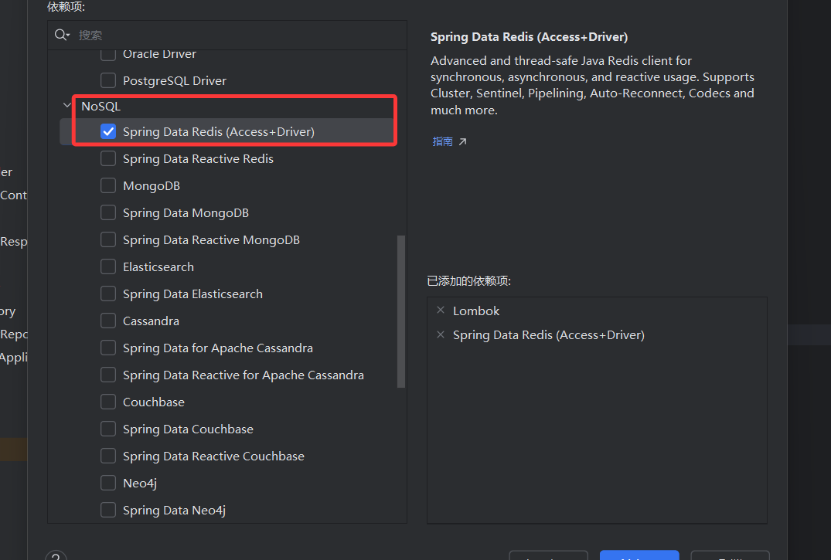
Task: Select the NoSQL category label
Action: click(x=100, y=106)
